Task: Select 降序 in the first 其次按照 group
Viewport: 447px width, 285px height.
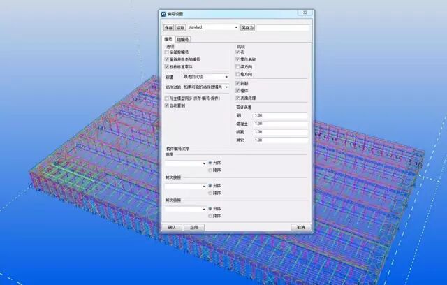Action: tap(210, 193)
